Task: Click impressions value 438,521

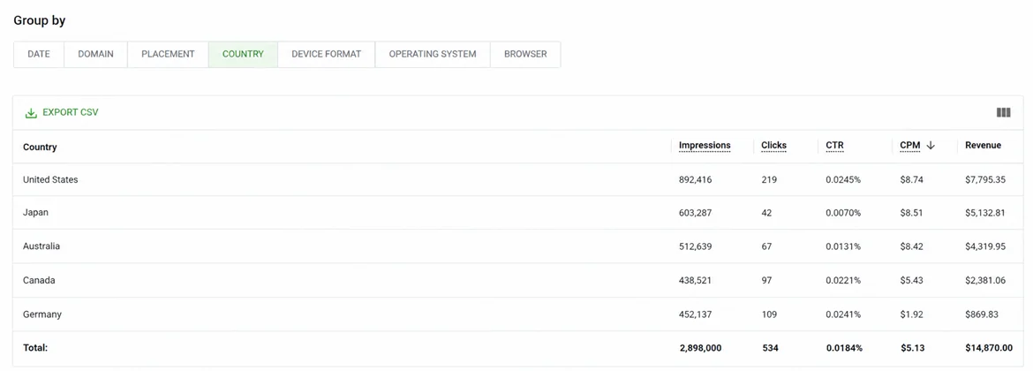Action: pyautogui.click(x=695, y=280)
